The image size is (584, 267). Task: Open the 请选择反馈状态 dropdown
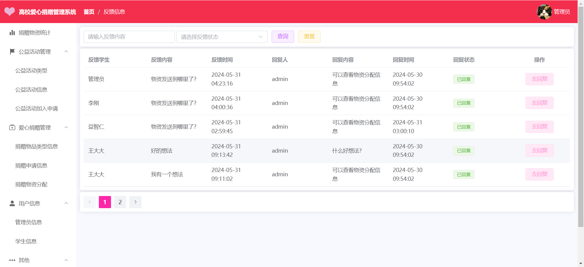[222, 37]
